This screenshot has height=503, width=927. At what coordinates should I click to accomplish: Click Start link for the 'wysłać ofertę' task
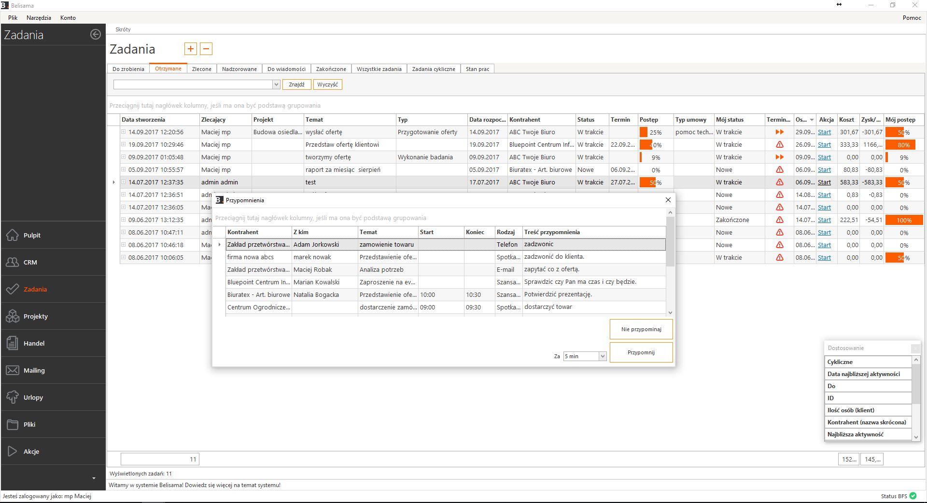pyautogui.click(x=824, y=132)
